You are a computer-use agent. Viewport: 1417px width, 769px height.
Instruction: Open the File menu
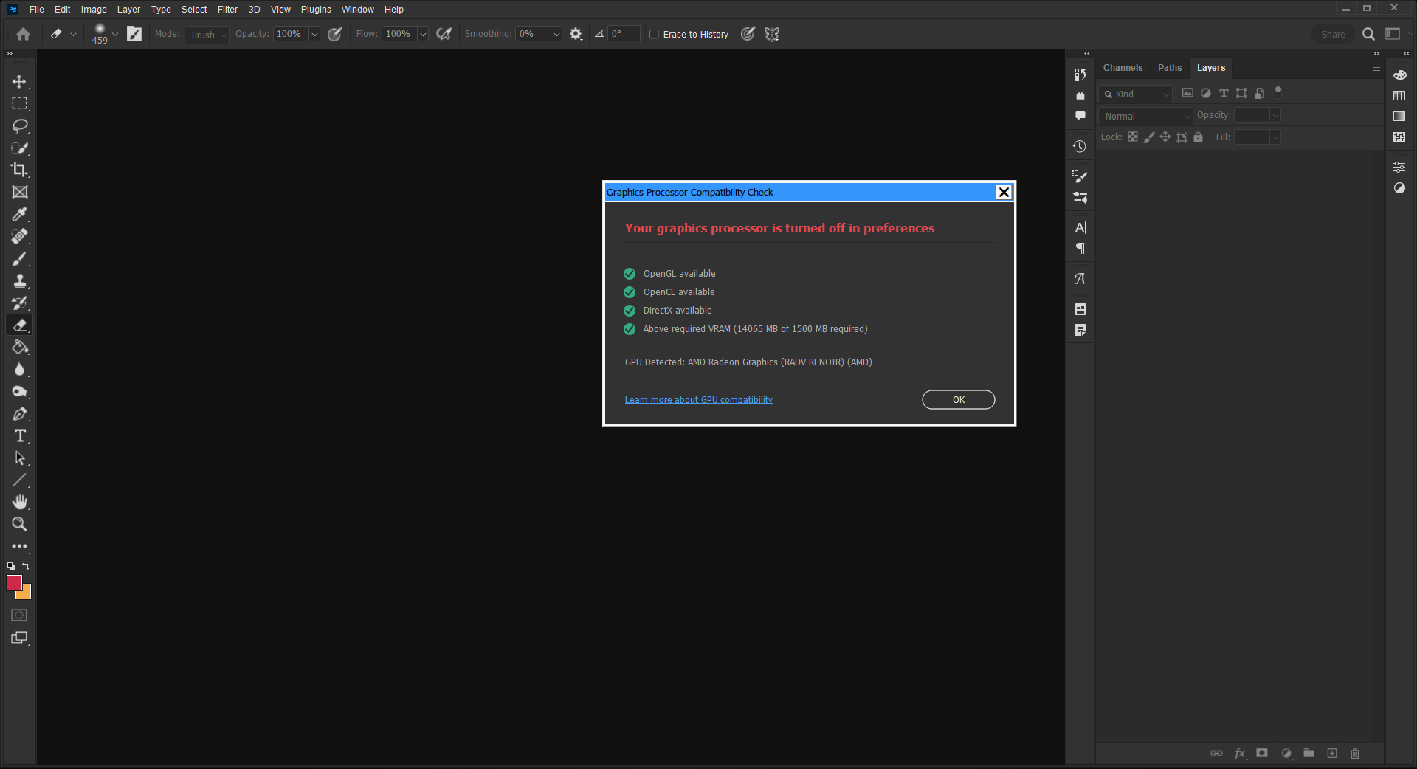click(36, 10)
